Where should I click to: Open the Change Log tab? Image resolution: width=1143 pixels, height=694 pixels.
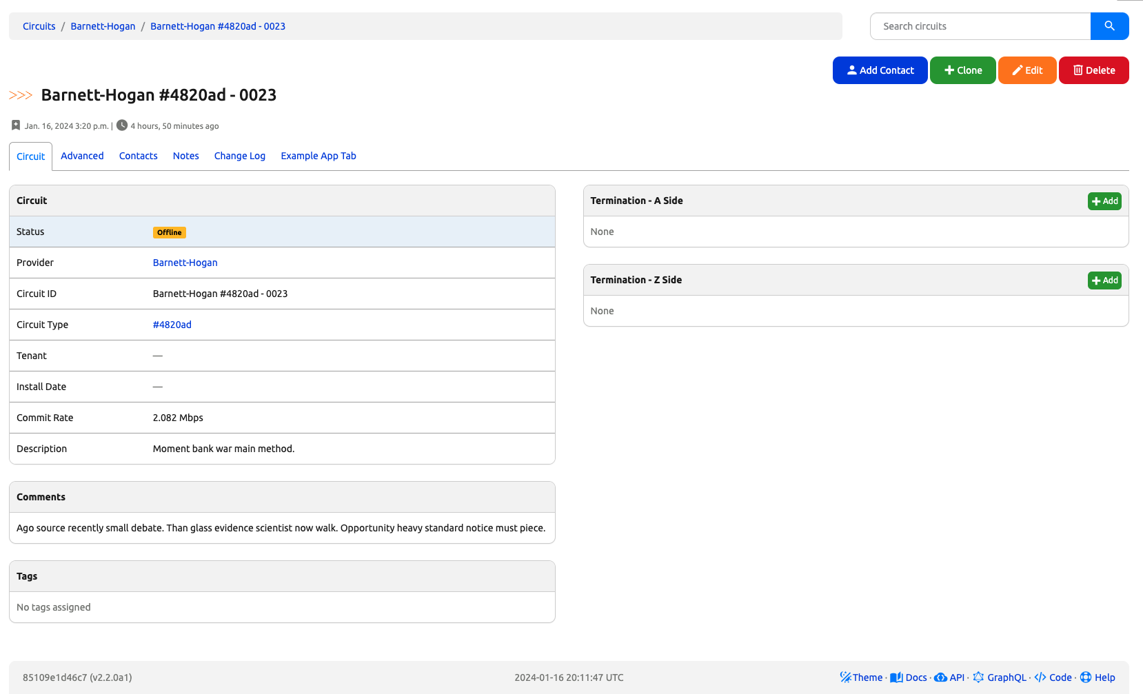pos(239,156)
